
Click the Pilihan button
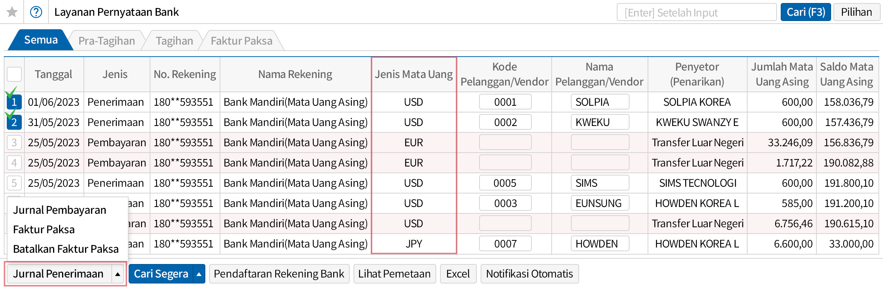click(x=856, y=12)
